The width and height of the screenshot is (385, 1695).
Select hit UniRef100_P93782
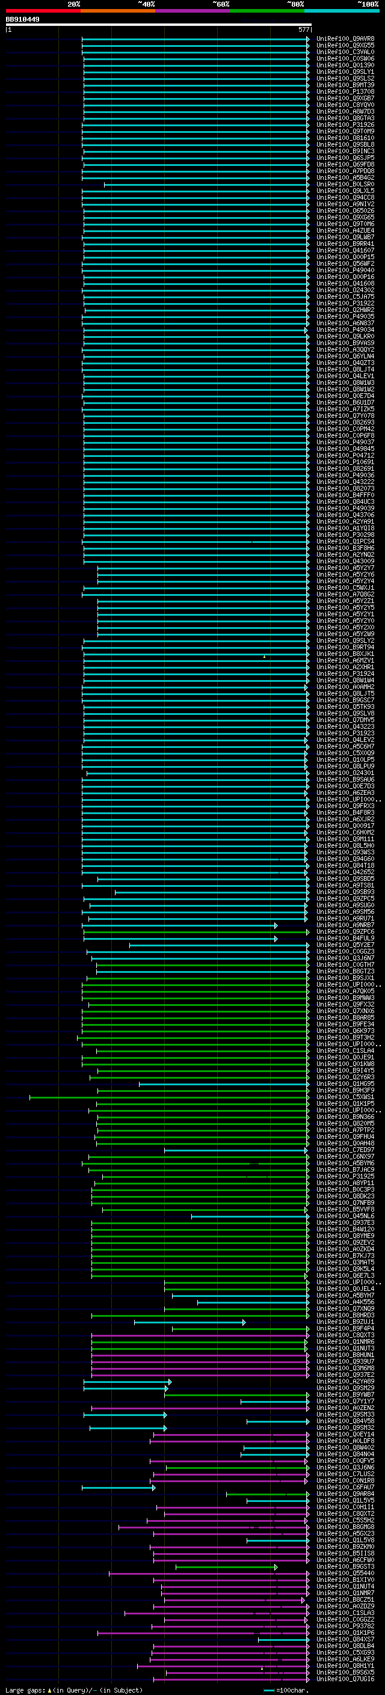tap(345, 1626)
